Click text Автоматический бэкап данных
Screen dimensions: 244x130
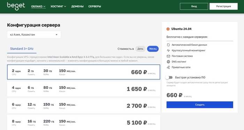(x=189, y=45)
